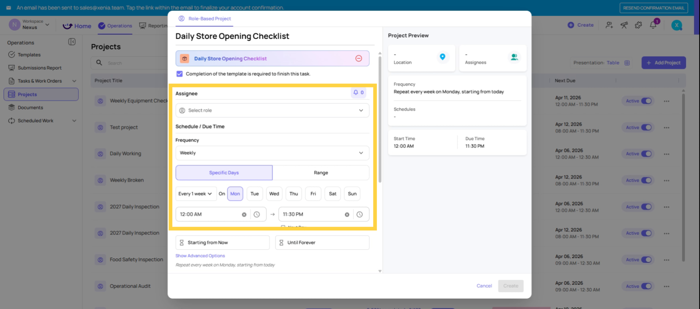Image resolution: width=700 pixels, height=309 pixels.
Task: Open the Select role dropdown
Action: 272,110
